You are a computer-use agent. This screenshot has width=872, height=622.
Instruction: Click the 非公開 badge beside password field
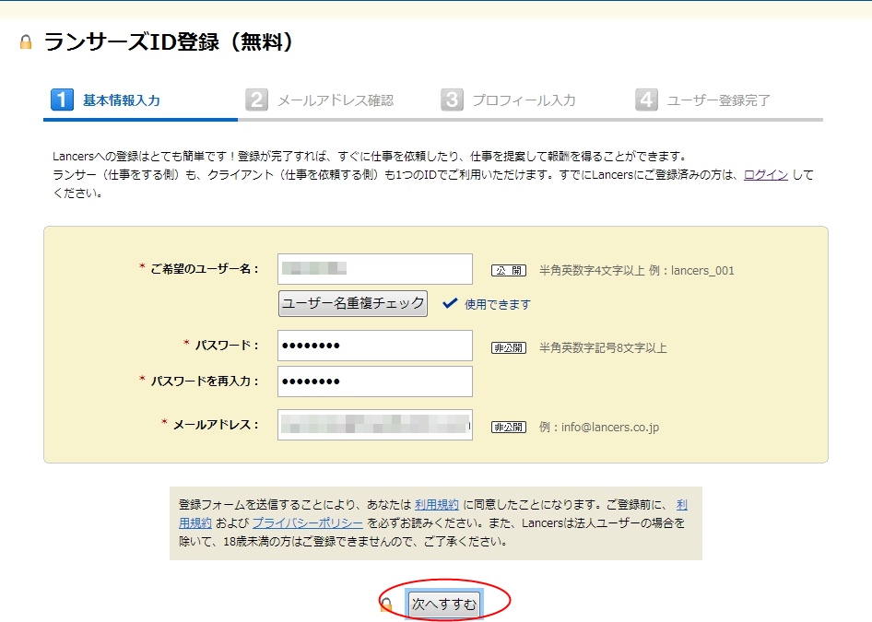tap(508, 348)
